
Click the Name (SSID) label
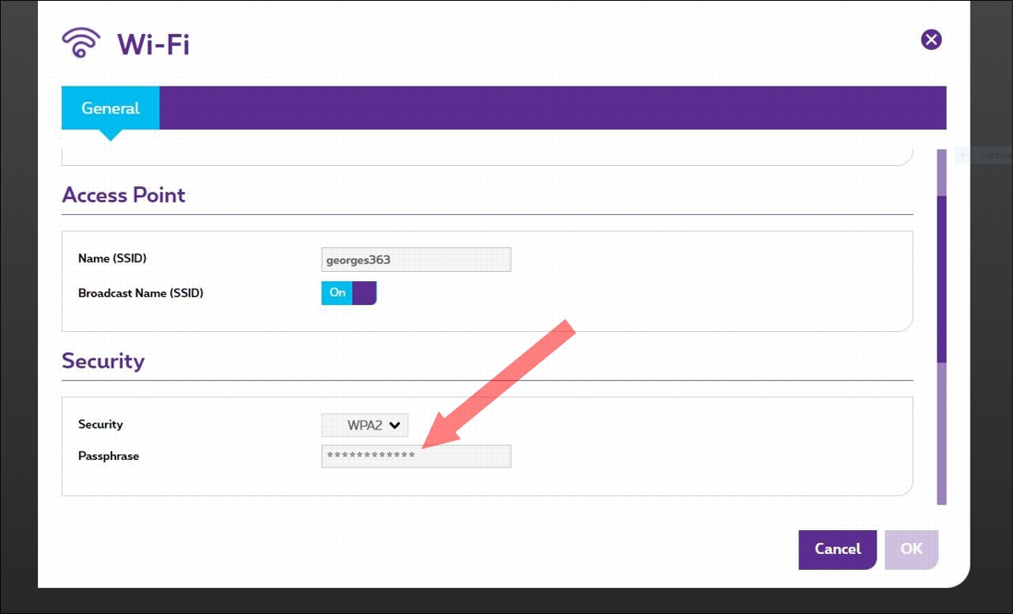[x=112, y=259]
